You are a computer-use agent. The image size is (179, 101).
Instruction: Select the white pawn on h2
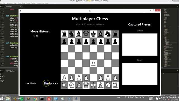coord(115,78)
